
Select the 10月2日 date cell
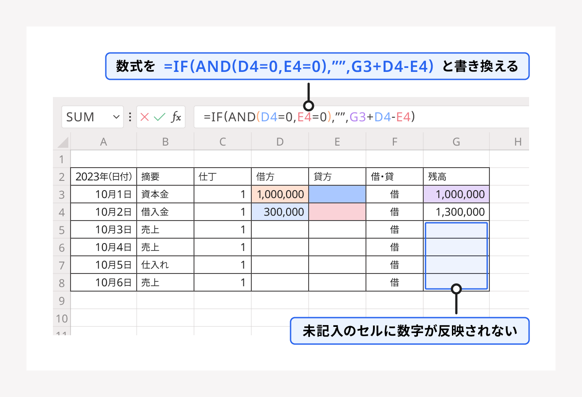tap(104, 212)
